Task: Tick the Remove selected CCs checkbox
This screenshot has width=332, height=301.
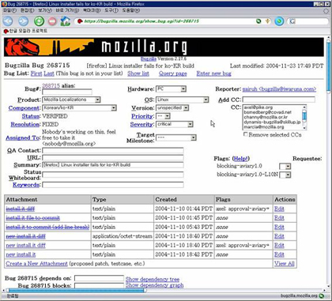Action: coord(246,134)
